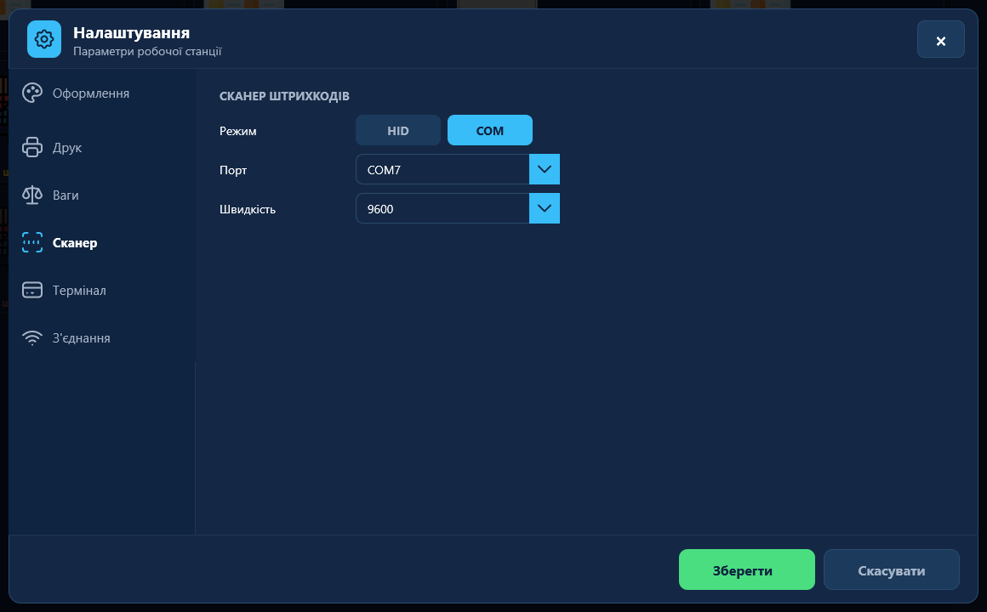
Task: Click the scales icon for Ваги
Action: coord(32,195)
